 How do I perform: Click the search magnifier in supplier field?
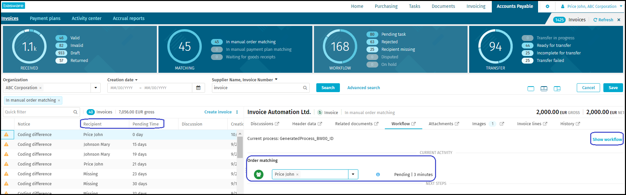[305, 88]
